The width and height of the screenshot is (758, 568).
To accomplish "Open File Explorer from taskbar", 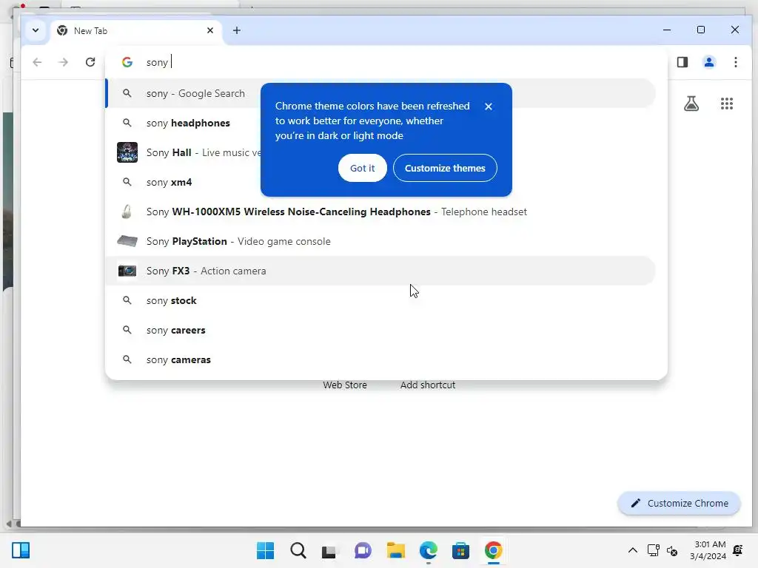I will pyautogui.click(x=395, y=550).
